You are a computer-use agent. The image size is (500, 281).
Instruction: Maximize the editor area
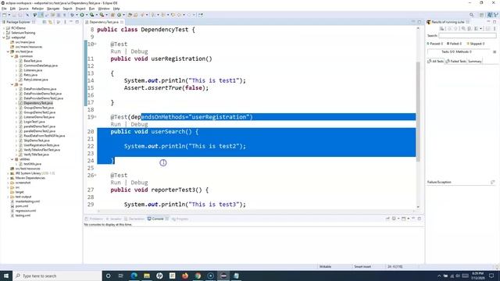pyautogui.click(x=420, y=22)
